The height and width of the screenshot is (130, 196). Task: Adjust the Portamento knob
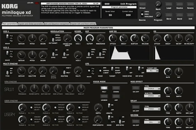[x=98, y=120]
